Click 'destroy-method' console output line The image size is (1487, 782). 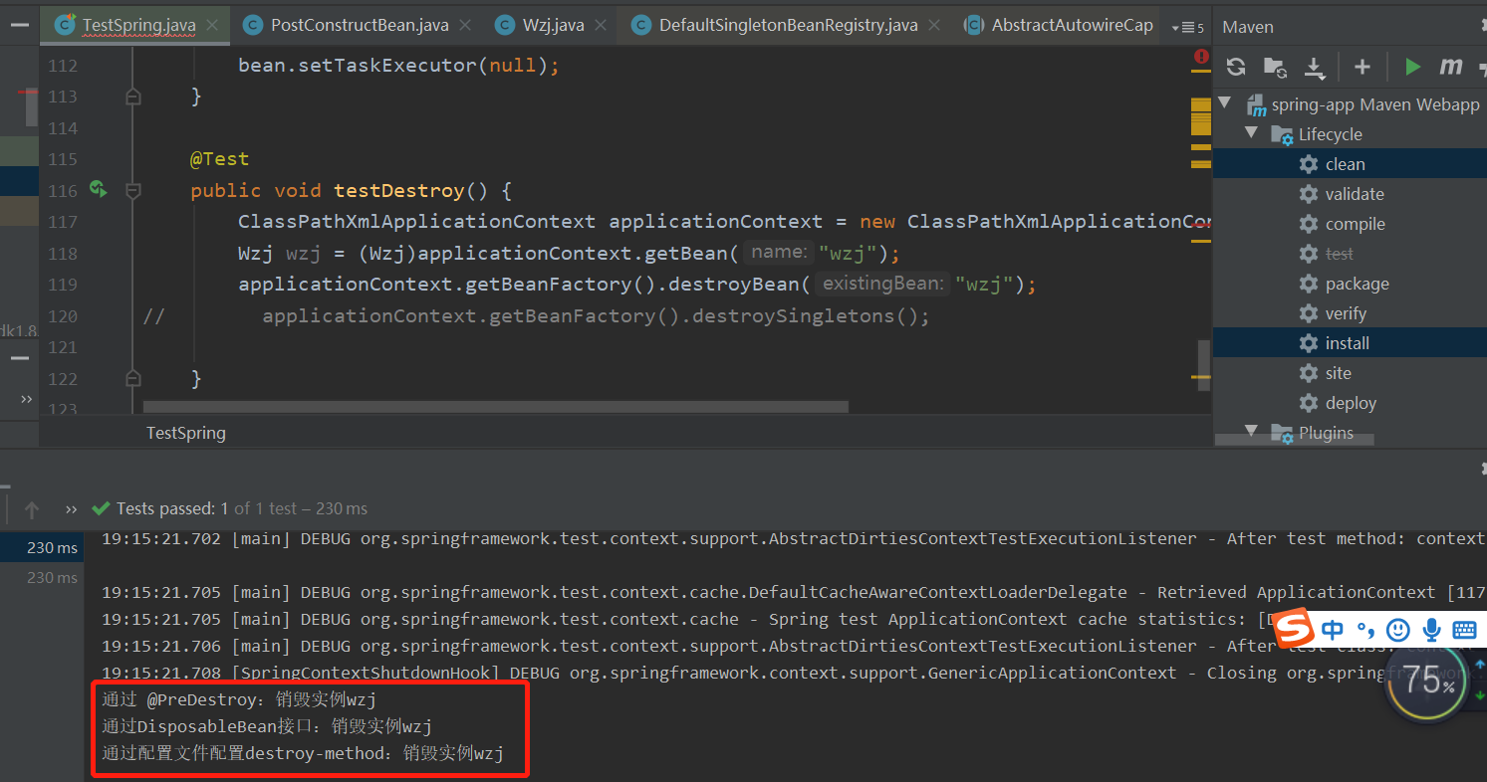pos(303,753)
